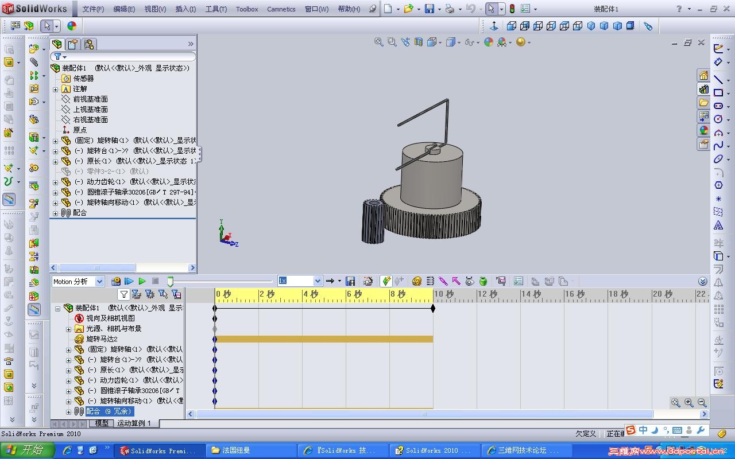The height and width of the screenshot is (459, 735).
Task: Click the SolidWorks Resources home icon
Action: click(704, 76)
